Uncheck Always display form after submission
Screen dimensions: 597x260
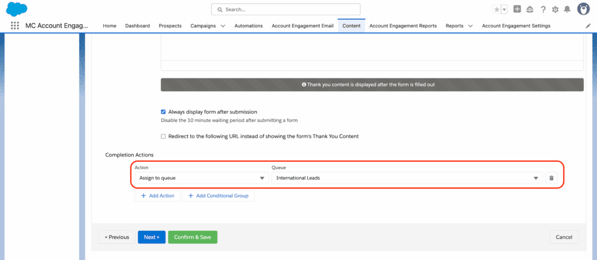(163, 112)
